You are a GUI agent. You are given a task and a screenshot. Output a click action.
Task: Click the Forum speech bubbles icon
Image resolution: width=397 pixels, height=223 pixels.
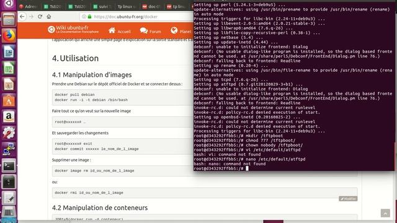click(143, 30)
